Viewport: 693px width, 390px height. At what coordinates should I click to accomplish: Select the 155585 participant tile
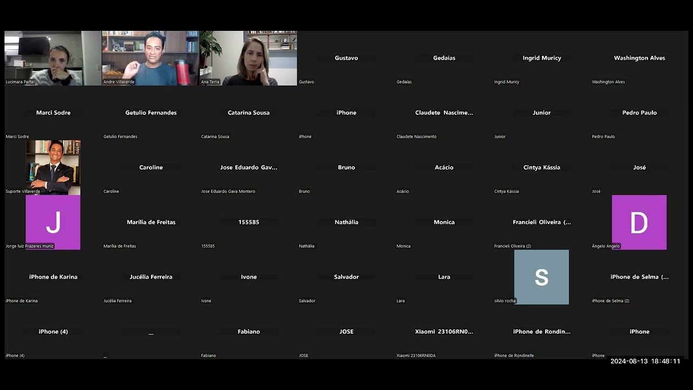pos(249,222)
